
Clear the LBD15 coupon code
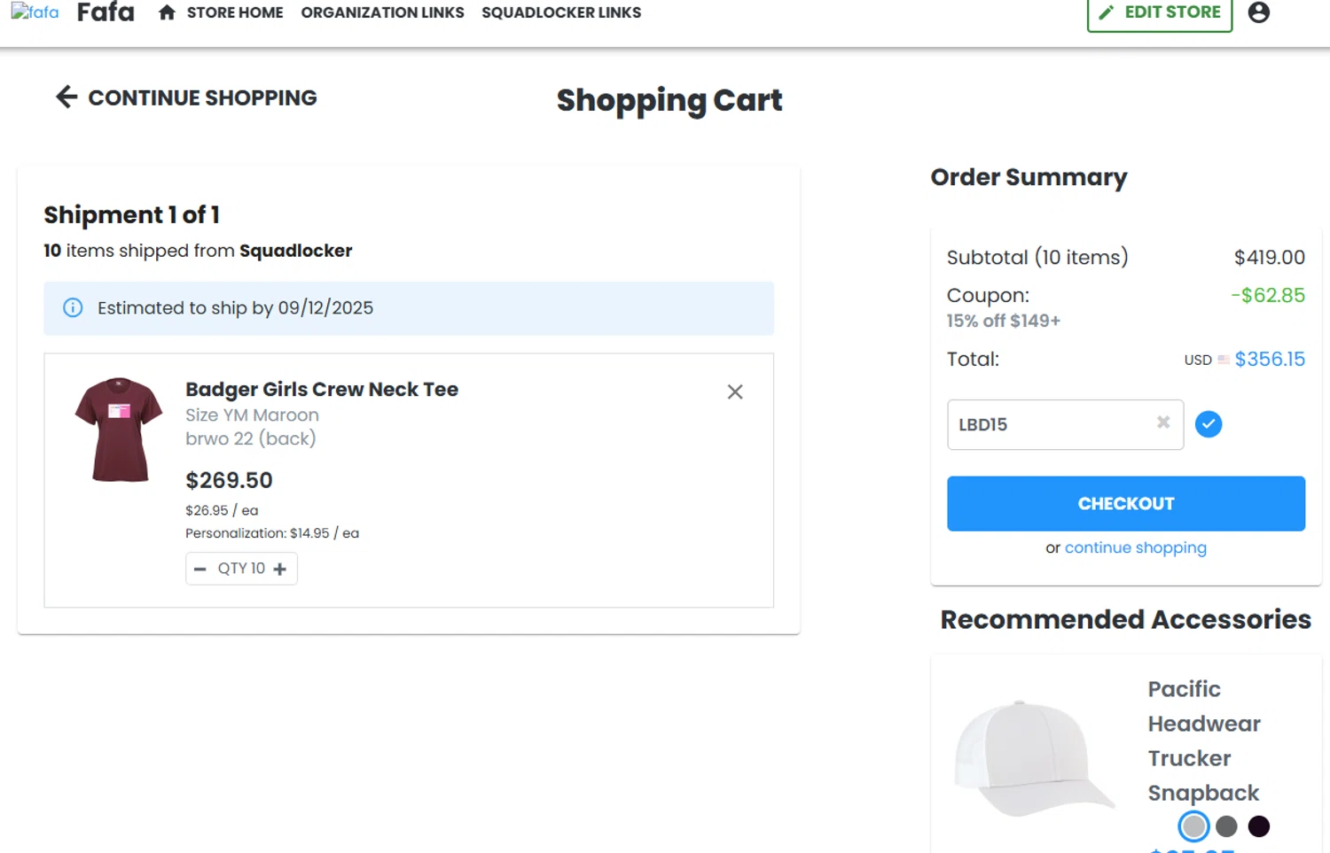(x=1163, y=423)
